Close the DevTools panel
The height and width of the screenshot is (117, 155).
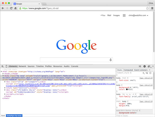[153, 66]
